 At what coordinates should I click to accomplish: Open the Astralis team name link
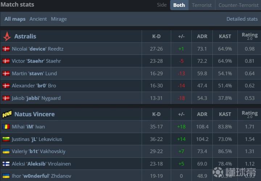click(25, 36)
